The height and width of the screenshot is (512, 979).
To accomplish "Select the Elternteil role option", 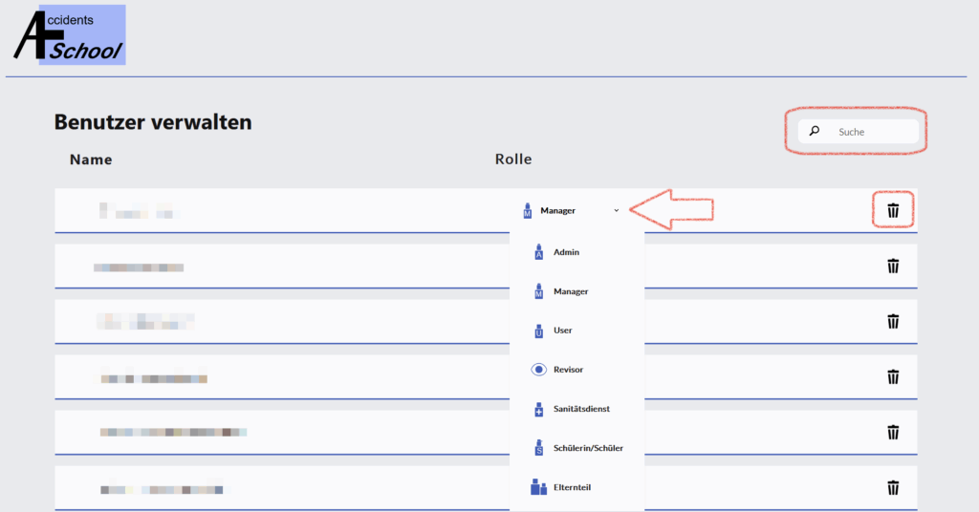I will click(x=574, y=487).
